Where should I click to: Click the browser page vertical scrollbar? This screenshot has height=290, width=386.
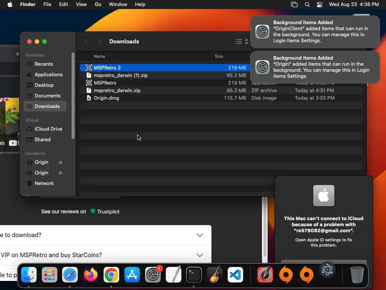coord(265,227)
